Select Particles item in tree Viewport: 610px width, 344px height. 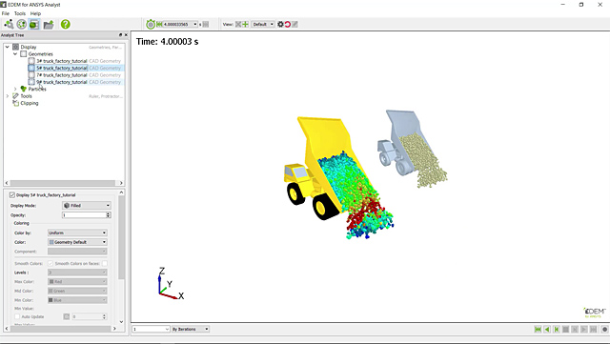(37, 90)
